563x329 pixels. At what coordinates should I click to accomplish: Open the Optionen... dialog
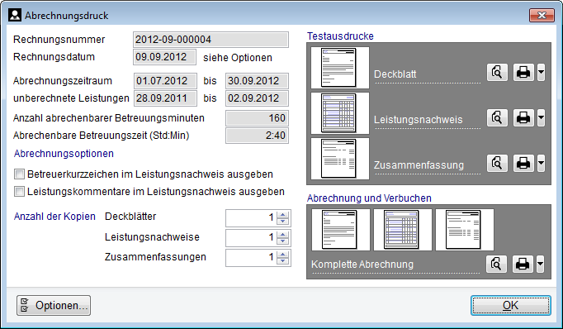click(x=54, y=306)
